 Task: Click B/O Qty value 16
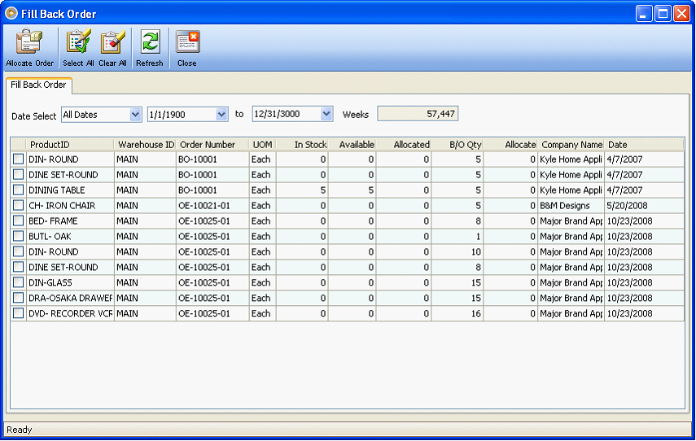[457, 313]
